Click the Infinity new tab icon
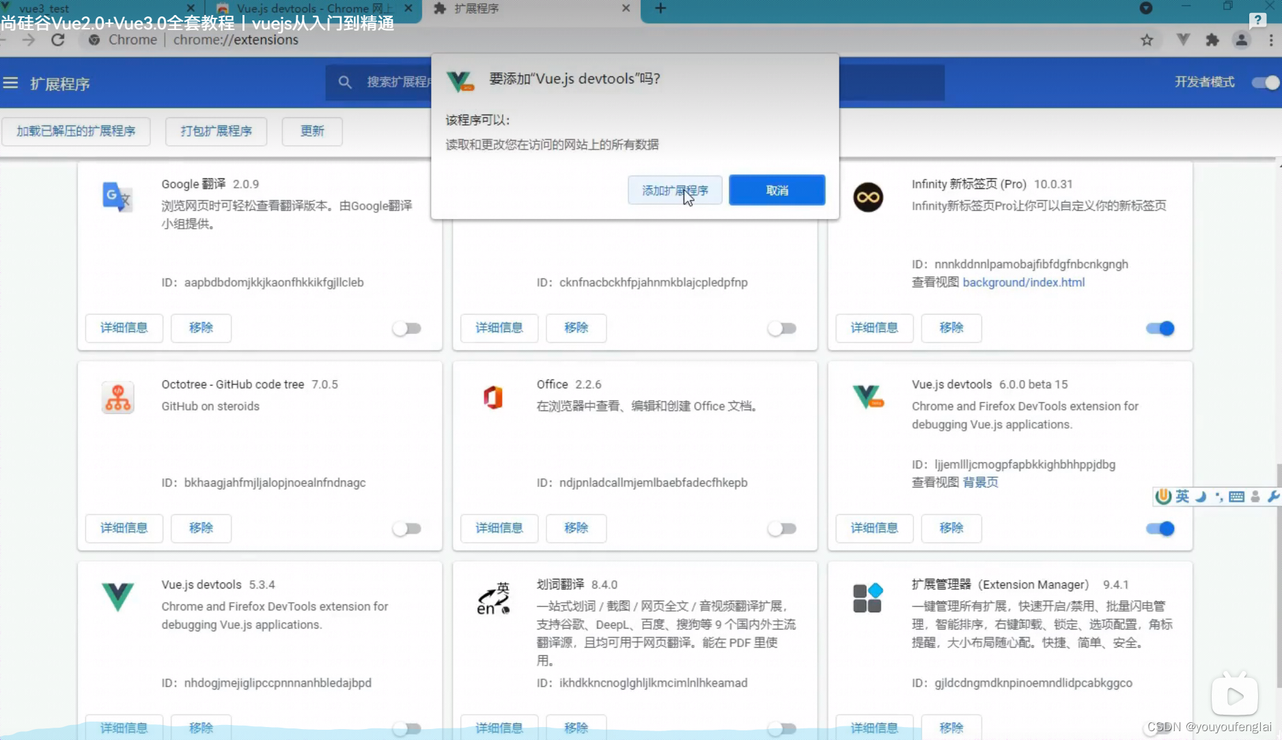This screenshot has width=1282, height=740. pyautogui.click(x=868, y=197)
